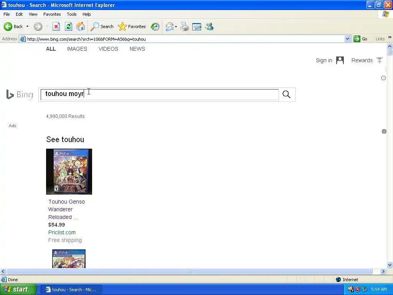This screenshot has width=393, height=295.
Task: Click the Sign in profile avatar icon
Action: [340, 60]
